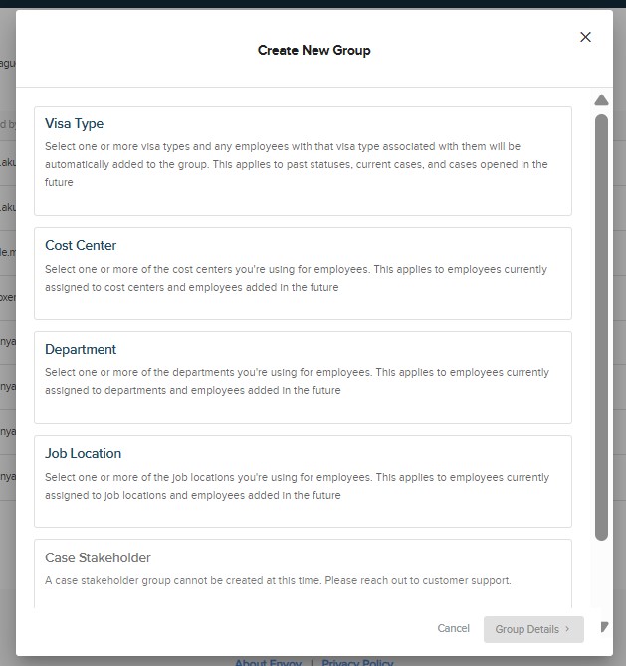This screenshot has width=626, height=666.
Task: Open the Privacy Policy link
Action: click(357, 662)
